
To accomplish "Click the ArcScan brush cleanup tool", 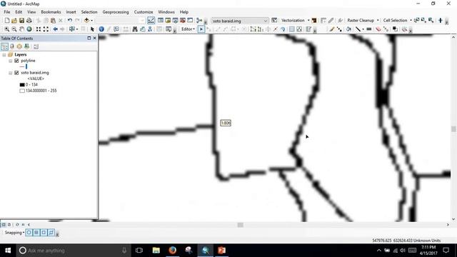I will 331,29.
